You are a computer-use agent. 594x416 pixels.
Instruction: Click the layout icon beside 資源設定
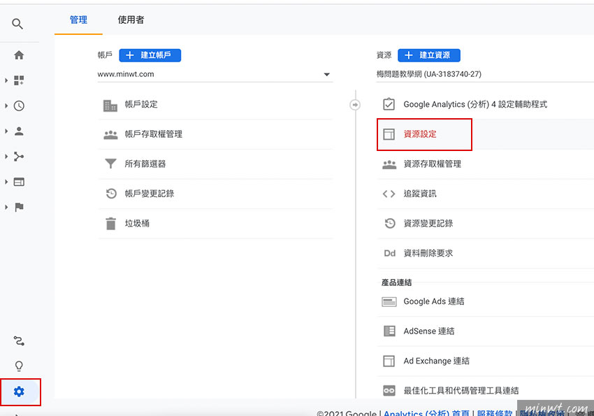point(389,134)
